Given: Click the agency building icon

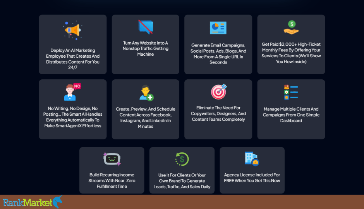Looking at the screenshot, I should click(252, 159).
